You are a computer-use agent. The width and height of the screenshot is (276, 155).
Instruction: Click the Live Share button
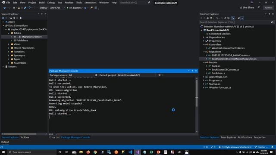pyautogui.click(x=247, y=8)
